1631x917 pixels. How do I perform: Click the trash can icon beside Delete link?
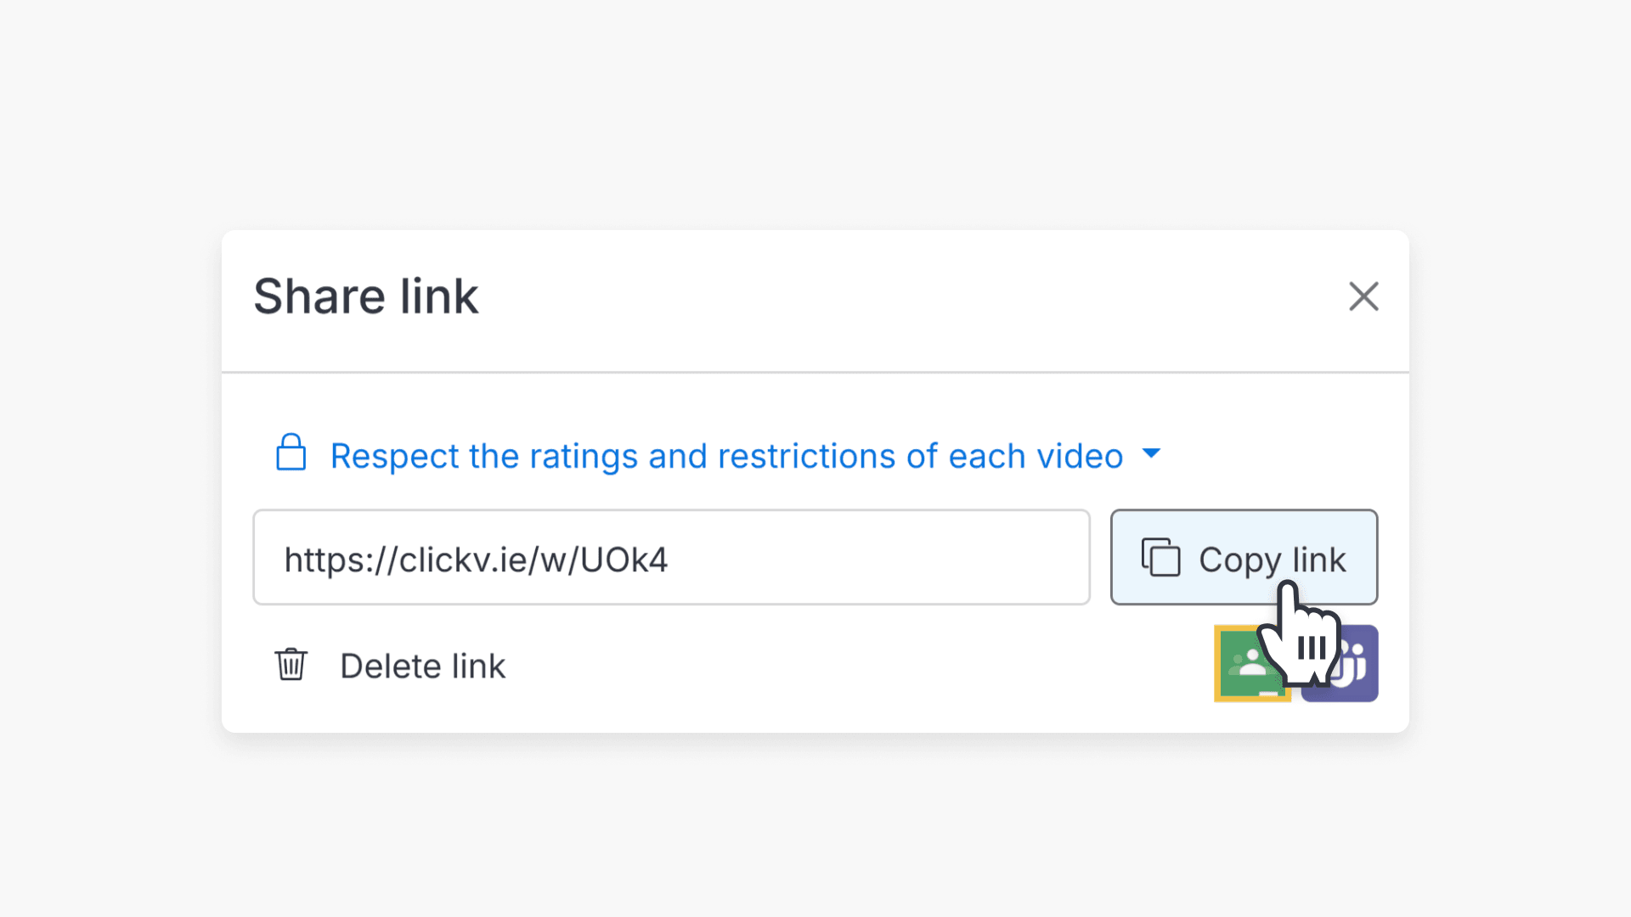[x=290, y=665]
